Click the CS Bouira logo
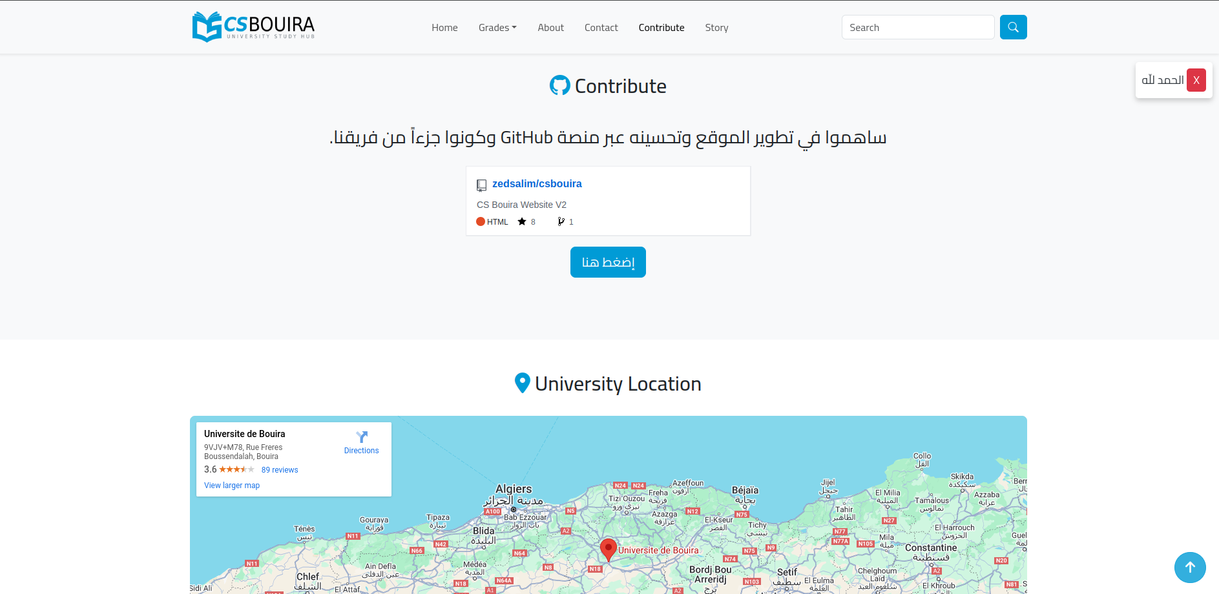The width and height of the screenshot is (1219, 594). point(253,27)
